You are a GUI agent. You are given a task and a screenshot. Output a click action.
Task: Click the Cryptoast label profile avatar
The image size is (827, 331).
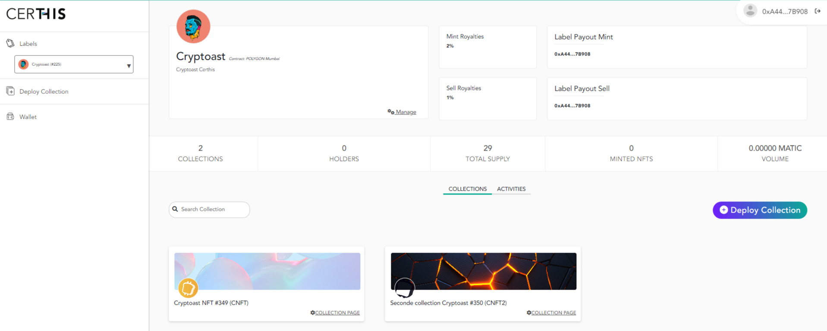pos(193,27)
